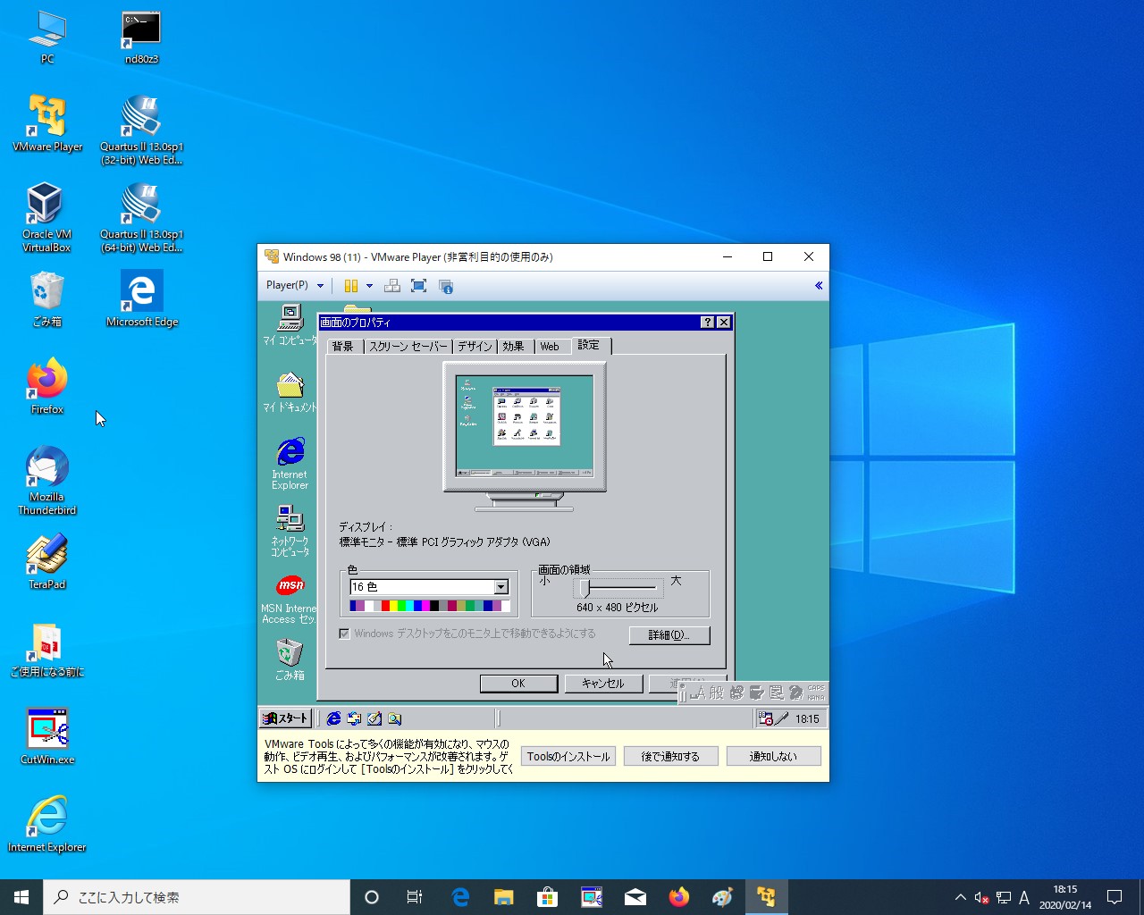Click マイ コンピュータ icon in Win98 desktop

point(290,324)
